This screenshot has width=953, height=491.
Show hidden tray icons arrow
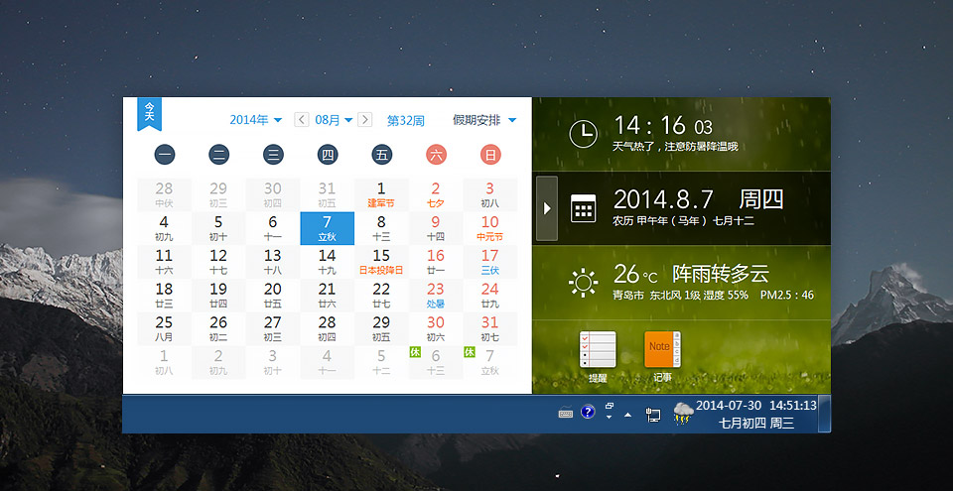click(x=627, y=415)
